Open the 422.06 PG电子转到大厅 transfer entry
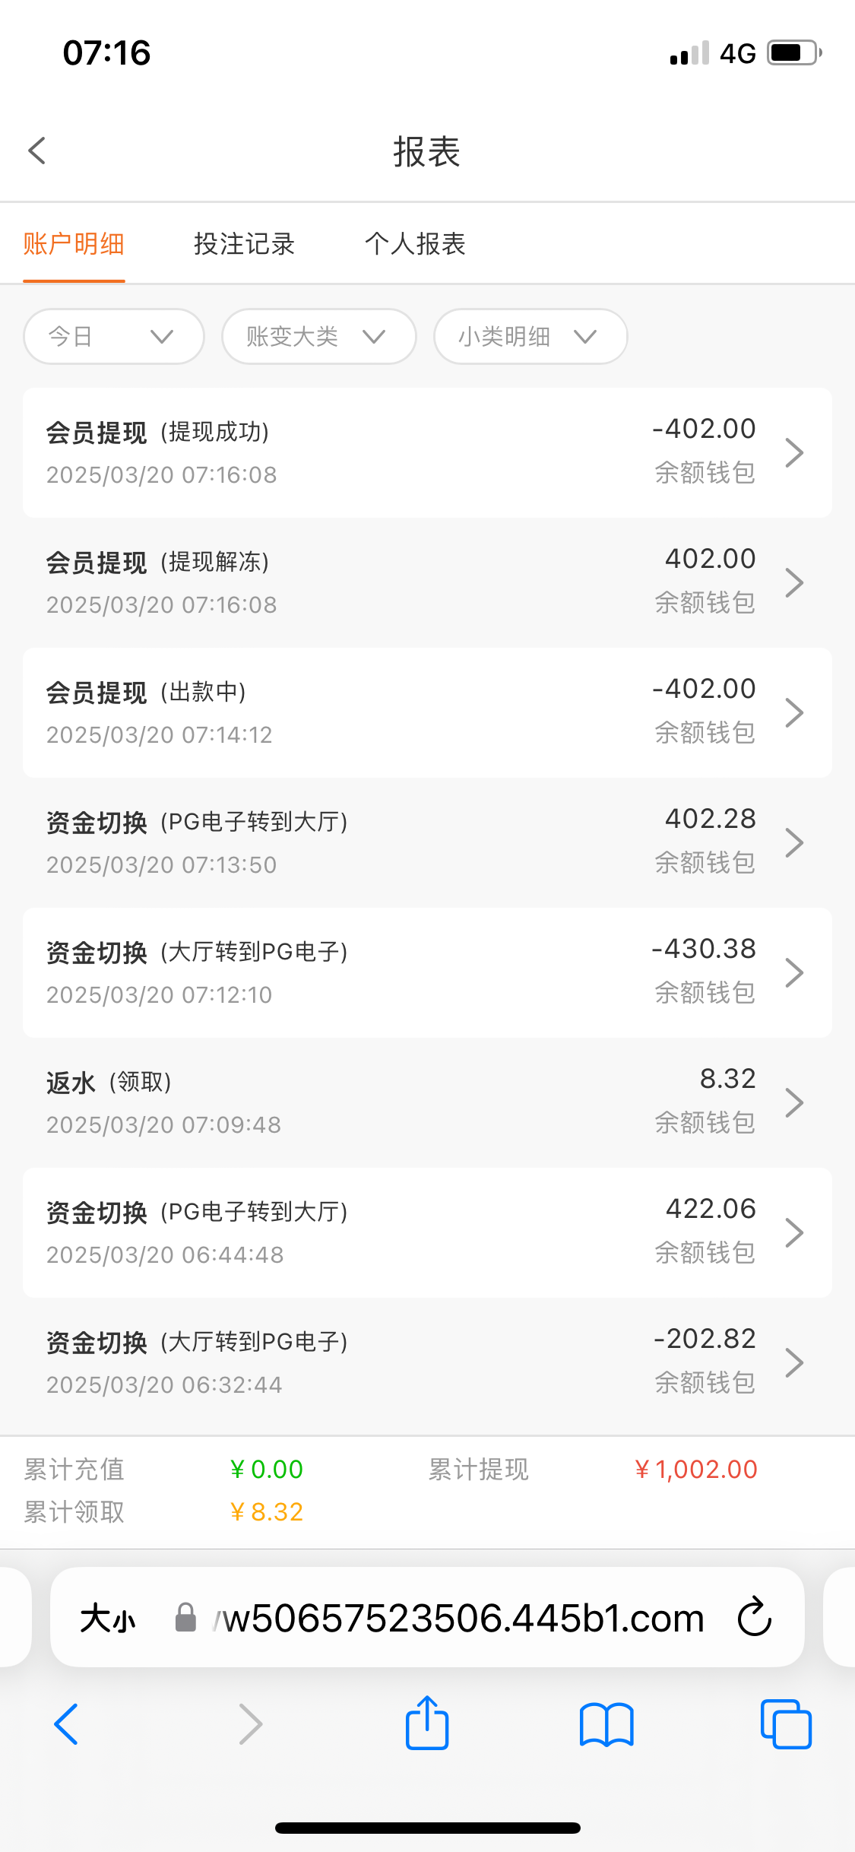This screenshot has height=1852, width=855. point(427,1232)
